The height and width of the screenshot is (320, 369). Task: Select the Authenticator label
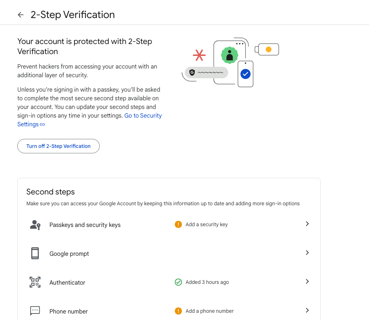(x=67, y=282)
